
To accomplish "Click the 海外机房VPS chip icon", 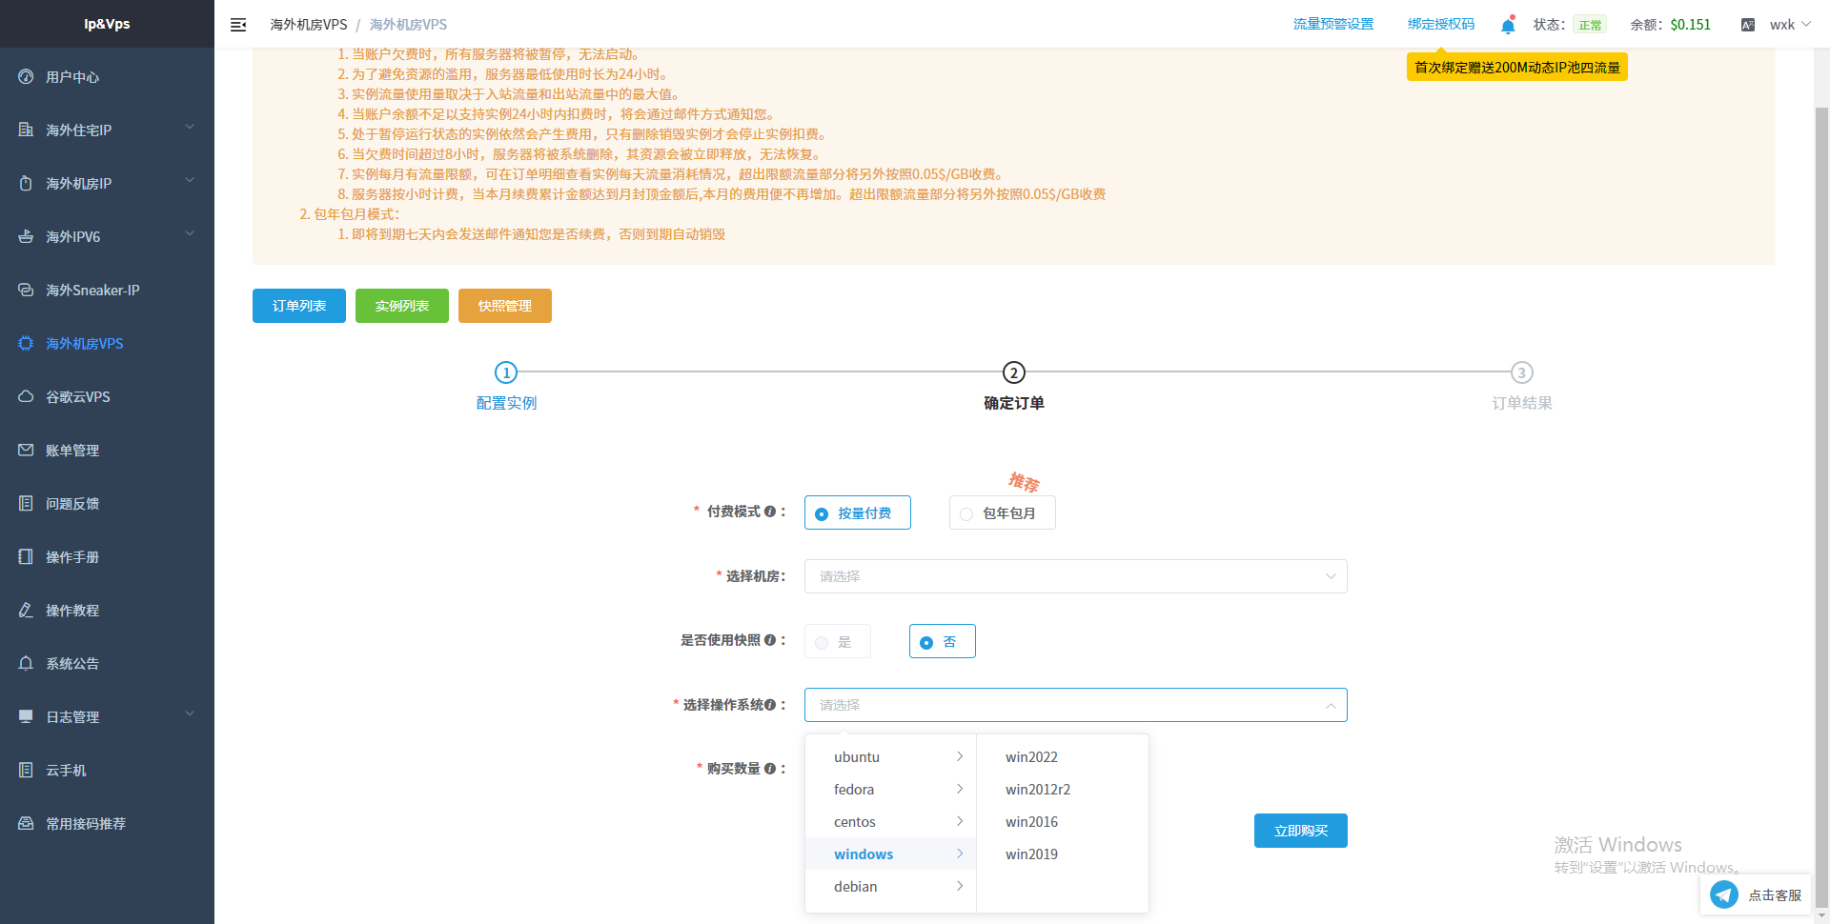I will click(x=26, y=343).
